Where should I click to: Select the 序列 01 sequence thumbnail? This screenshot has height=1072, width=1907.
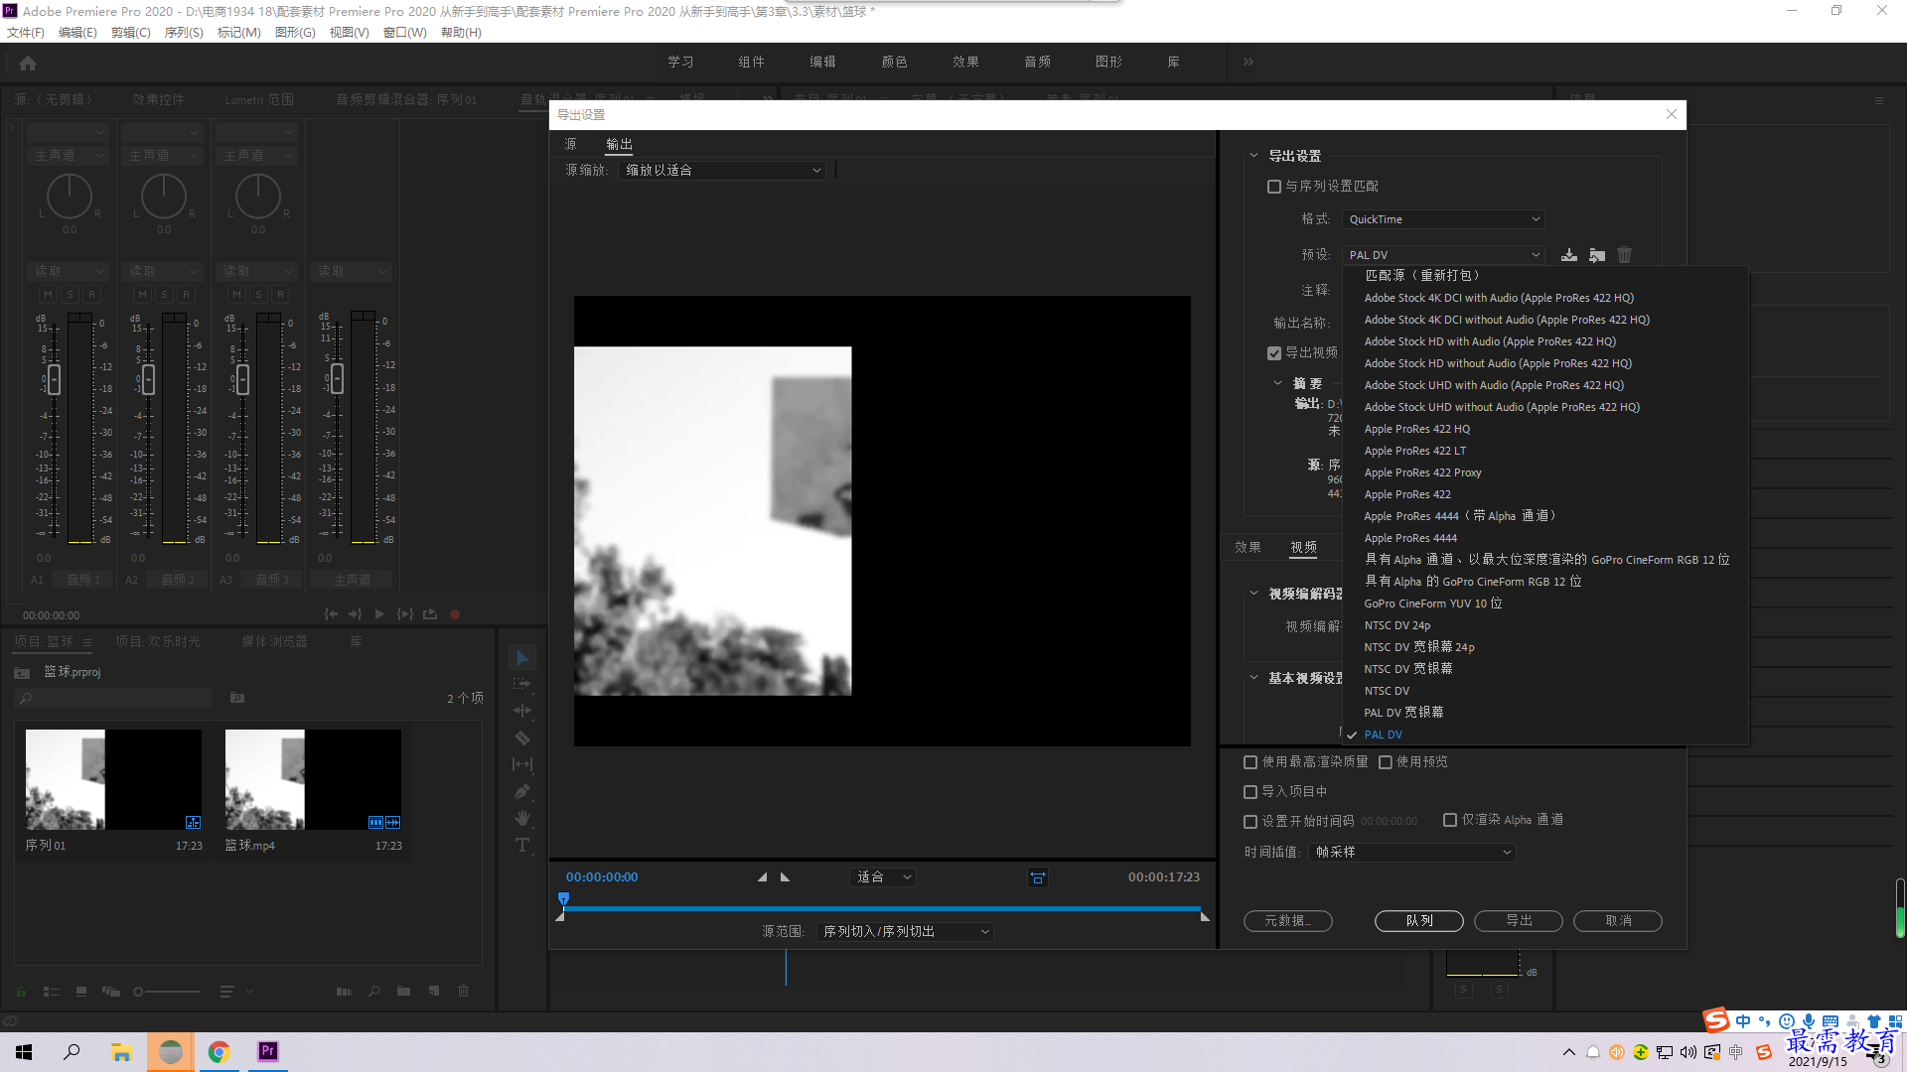(x=113, y=780)
